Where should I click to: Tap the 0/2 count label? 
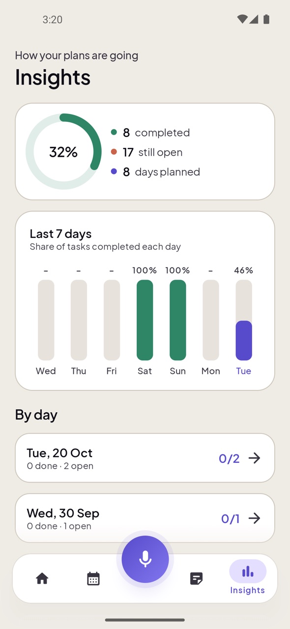[229, 458]
